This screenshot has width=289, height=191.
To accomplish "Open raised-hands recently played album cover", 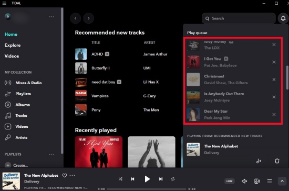I will (x=151, y=152).
